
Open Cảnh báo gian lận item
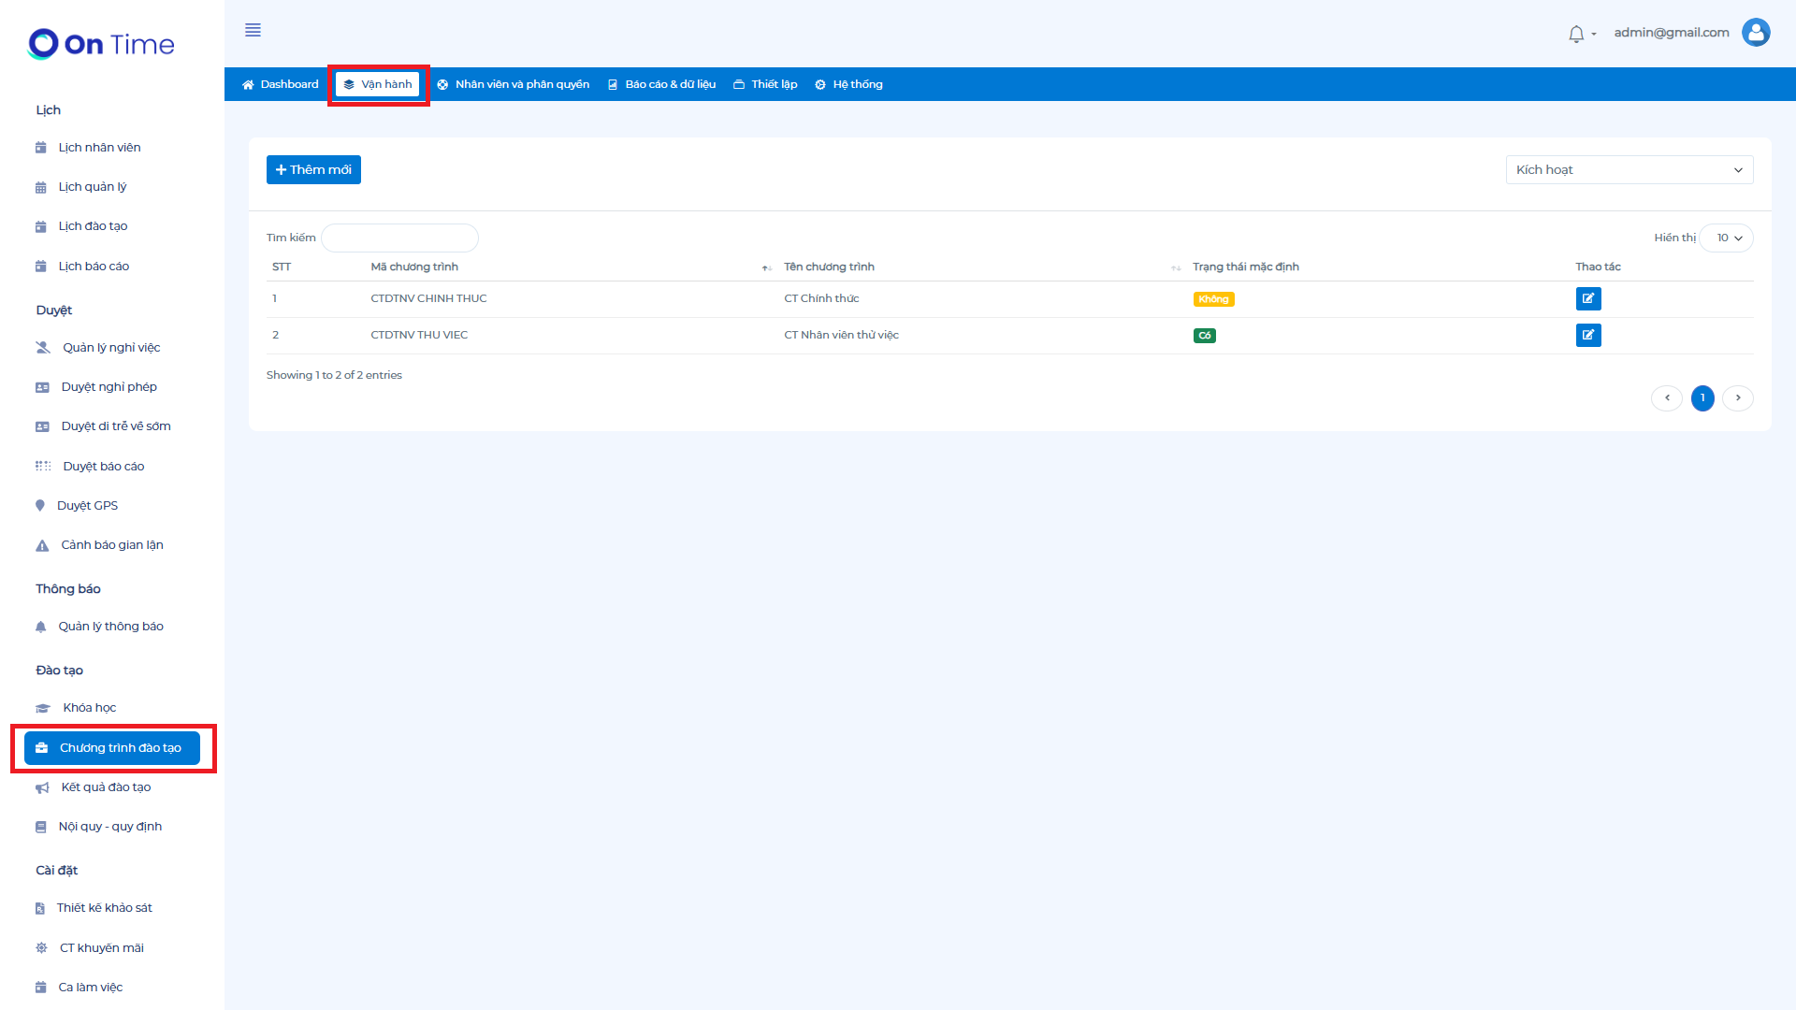coord(111,545)
